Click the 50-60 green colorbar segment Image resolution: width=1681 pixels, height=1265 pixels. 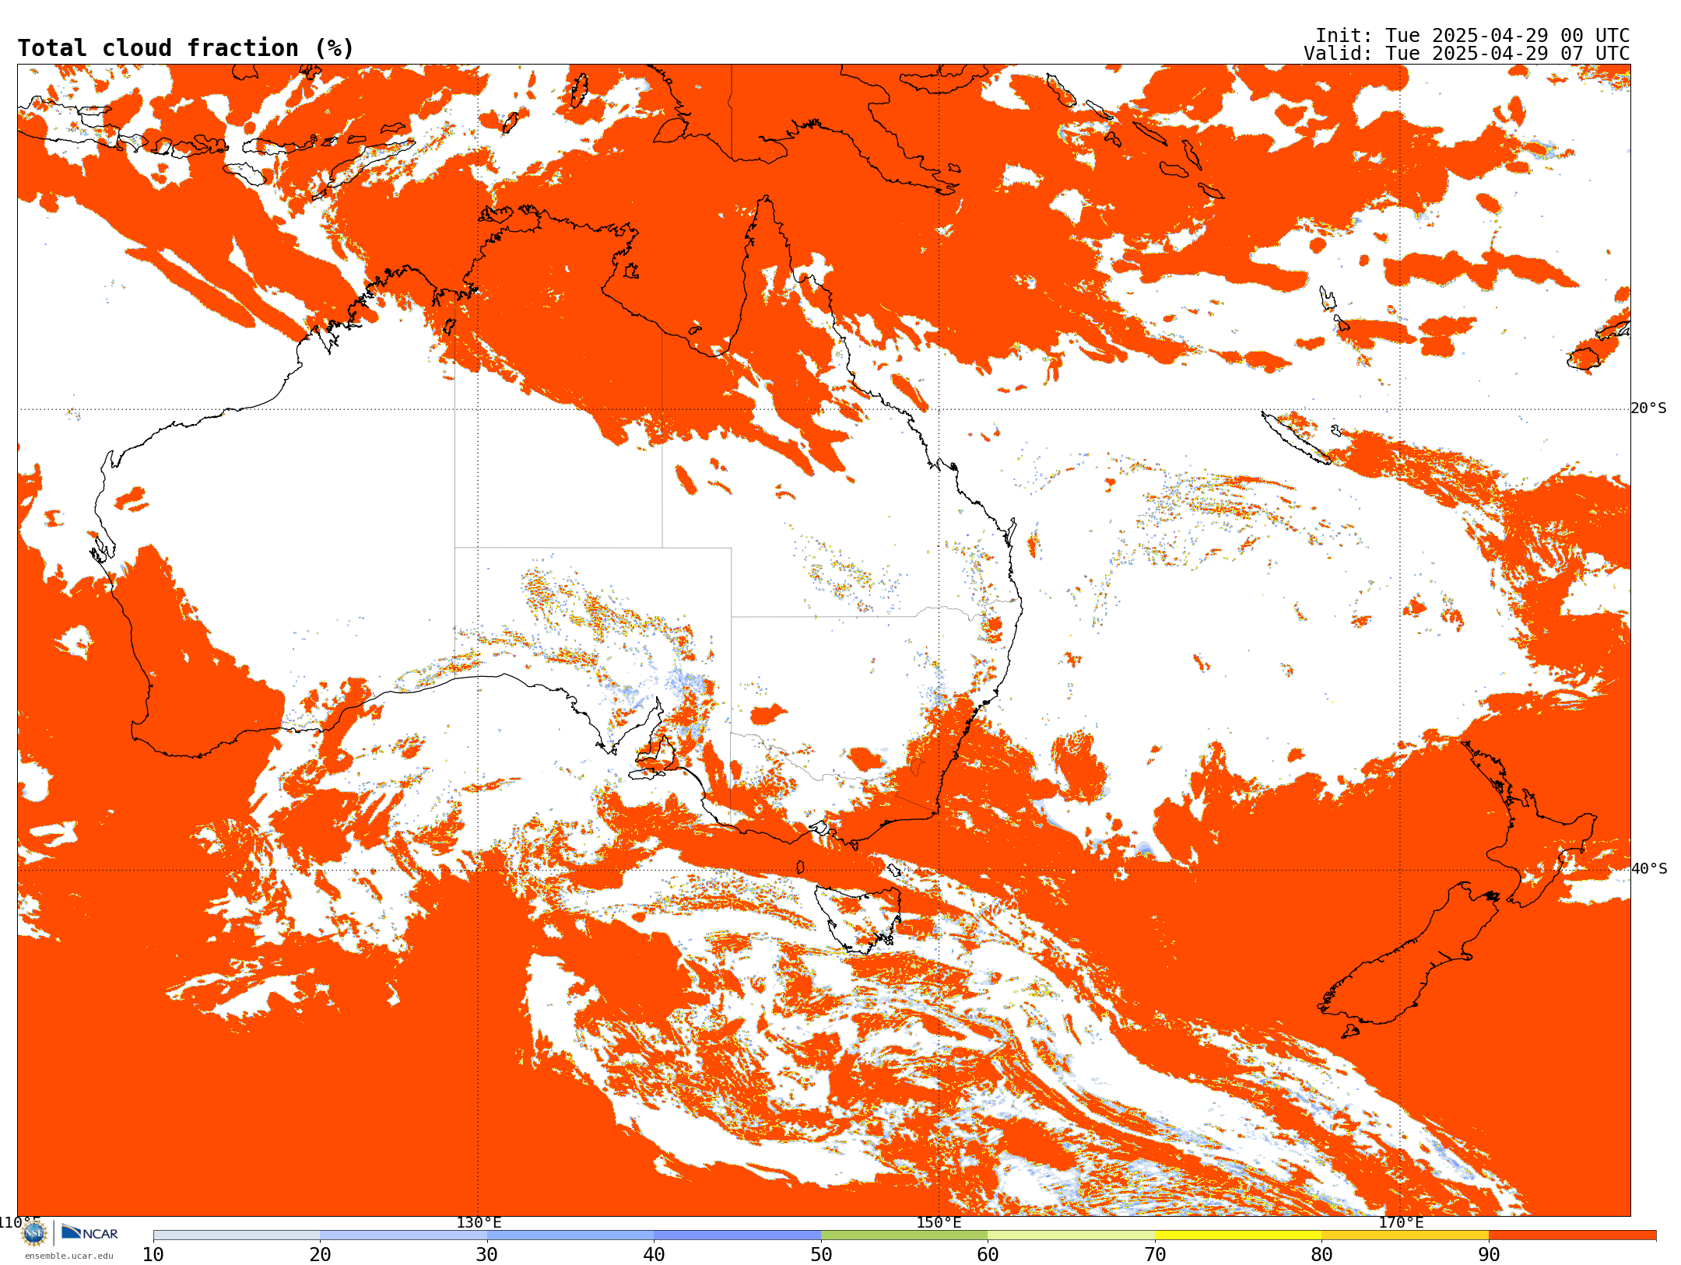coord(904,1235)
